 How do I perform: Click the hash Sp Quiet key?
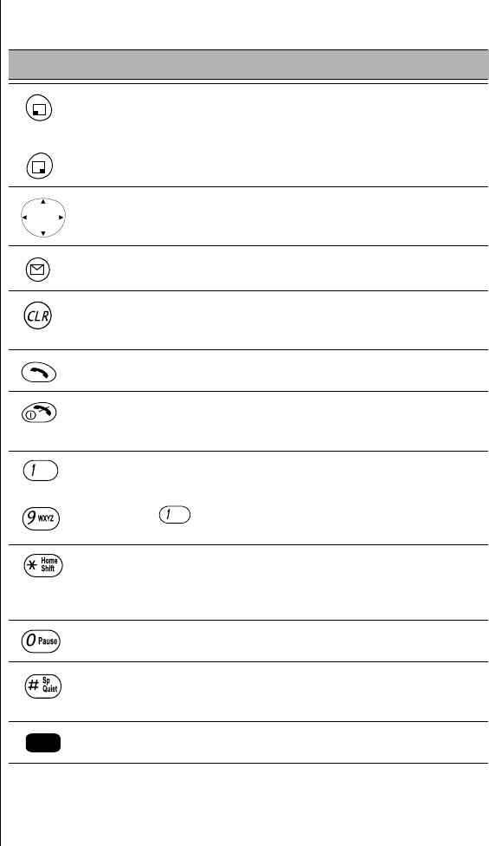click(43, 686)
